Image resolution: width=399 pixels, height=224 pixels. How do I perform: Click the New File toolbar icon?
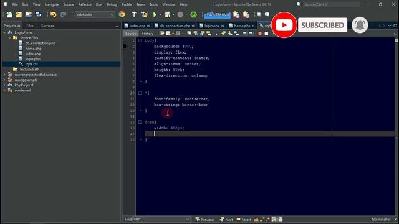pos(9,15)
